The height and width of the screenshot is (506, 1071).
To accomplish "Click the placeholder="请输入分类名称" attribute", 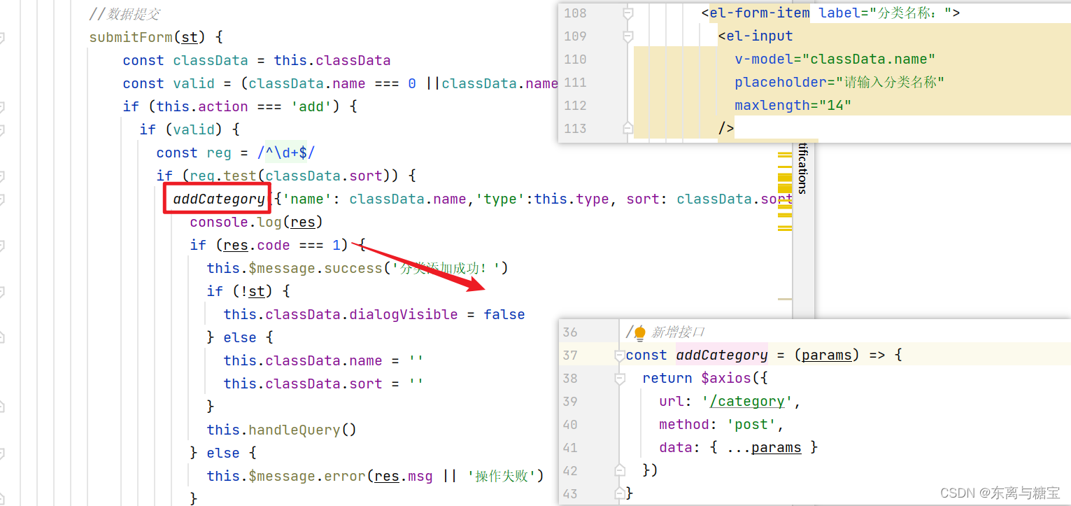I will tap(839, 83).
